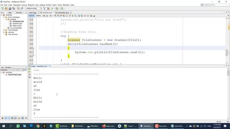Collapse the Source Packages node
The height and width of the screenshot is (129, 230).
pos(4,17)
